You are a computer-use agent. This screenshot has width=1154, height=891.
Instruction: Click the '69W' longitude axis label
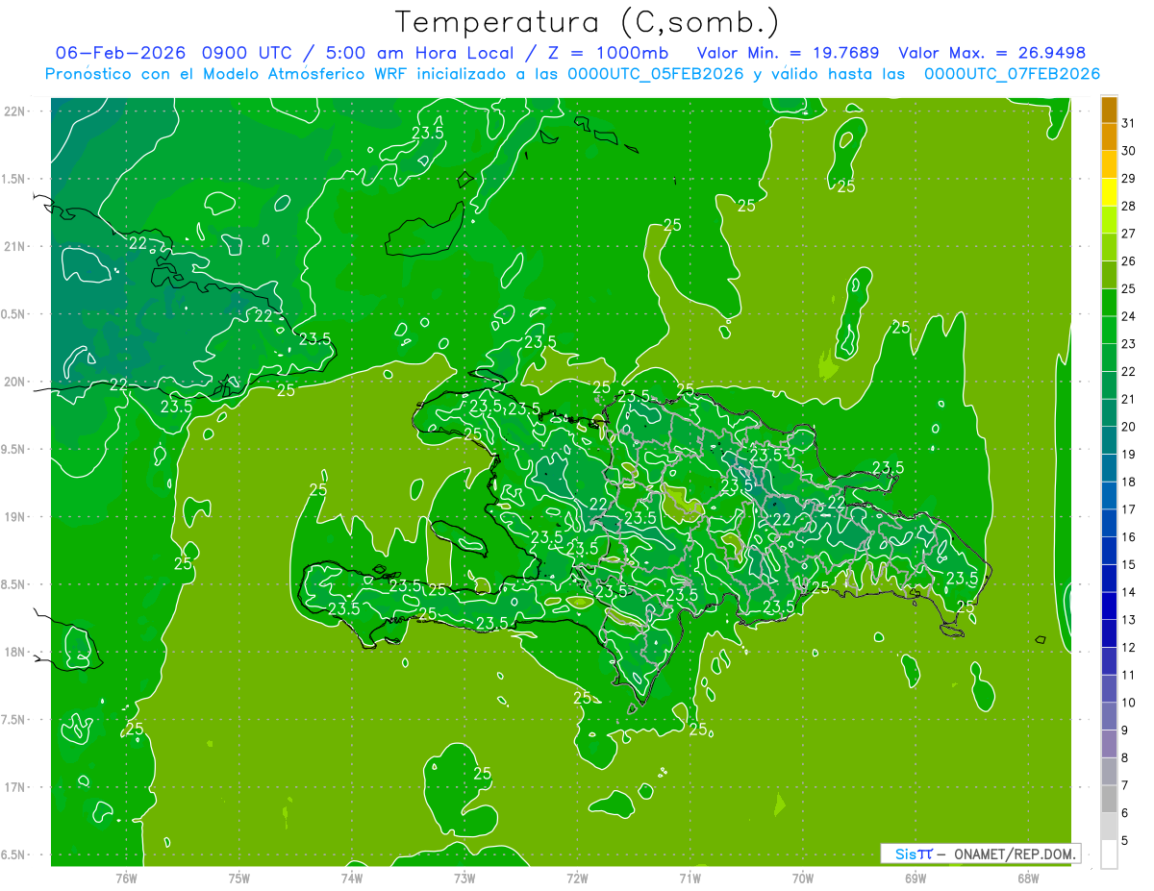tap(916, 879)
